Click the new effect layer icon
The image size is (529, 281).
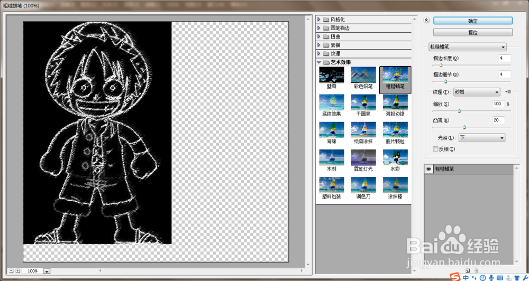468,270
